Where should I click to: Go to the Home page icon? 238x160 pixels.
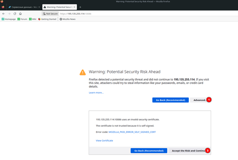point(20,14)
